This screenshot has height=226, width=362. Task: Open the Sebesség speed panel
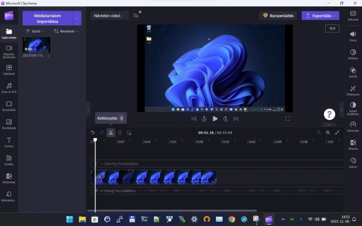point(353,127)
